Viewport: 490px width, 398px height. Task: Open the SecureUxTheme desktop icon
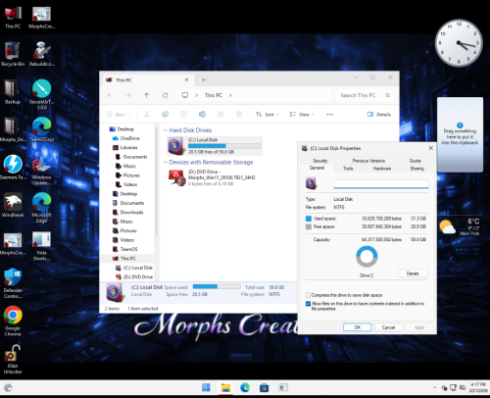(41, 95)
